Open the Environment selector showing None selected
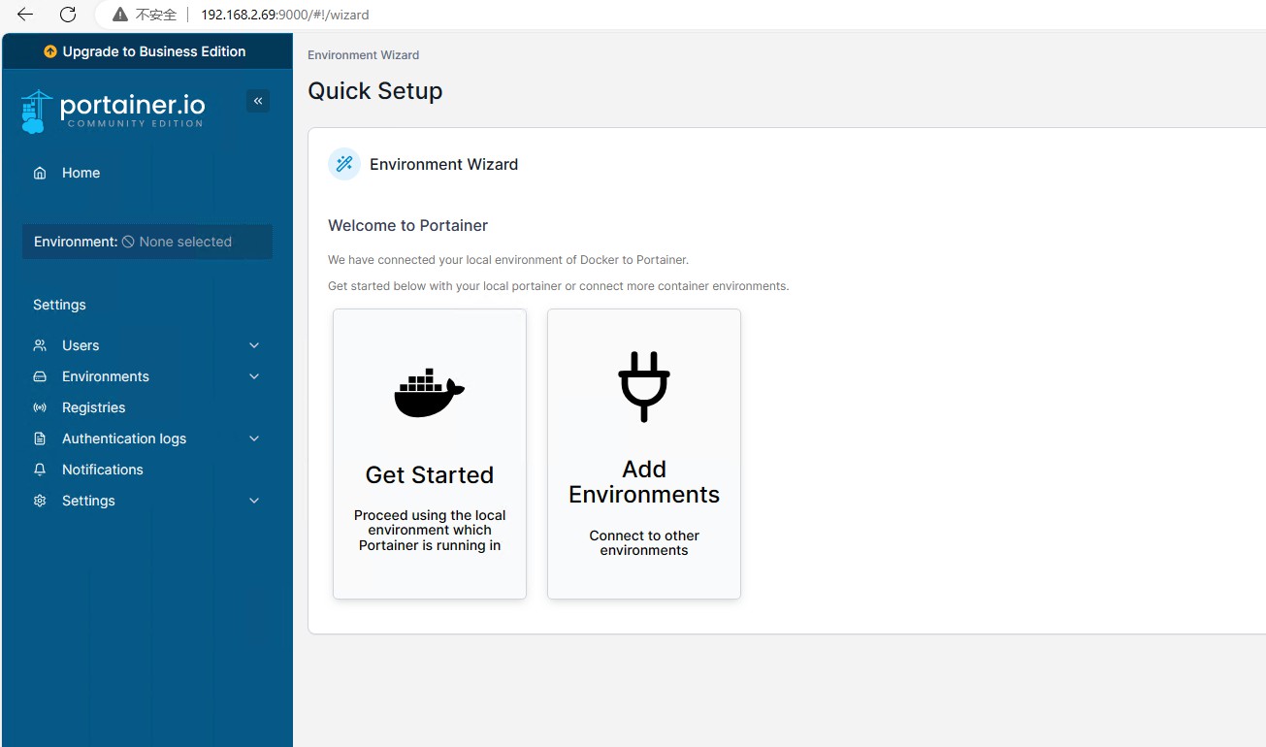 (146, 242)
